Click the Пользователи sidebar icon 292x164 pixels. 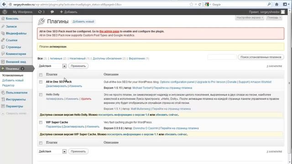point(3,92)
